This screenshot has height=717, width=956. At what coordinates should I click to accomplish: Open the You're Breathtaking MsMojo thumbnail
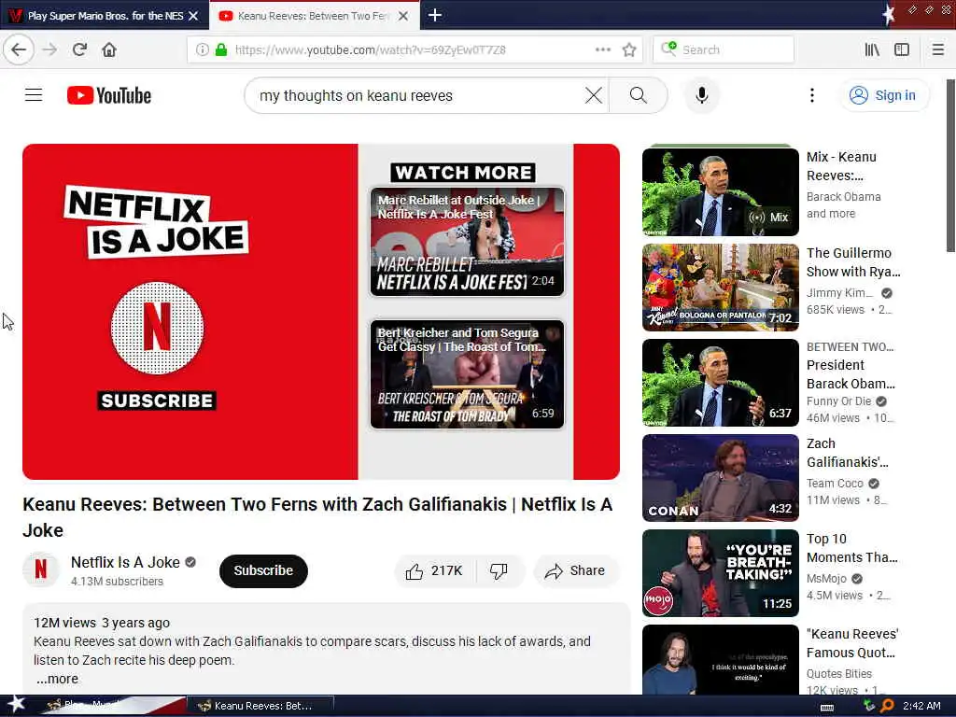click(x=720, y=572)
